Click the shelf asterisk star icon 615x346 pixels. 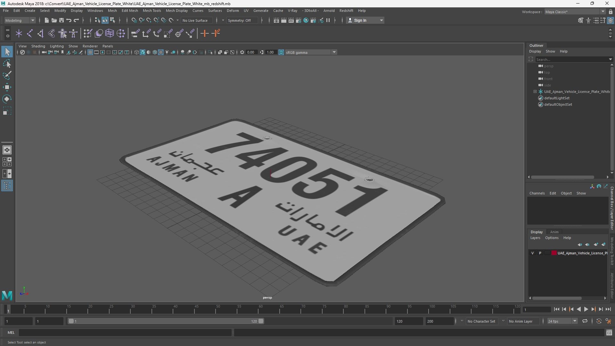tap(19, 33)
